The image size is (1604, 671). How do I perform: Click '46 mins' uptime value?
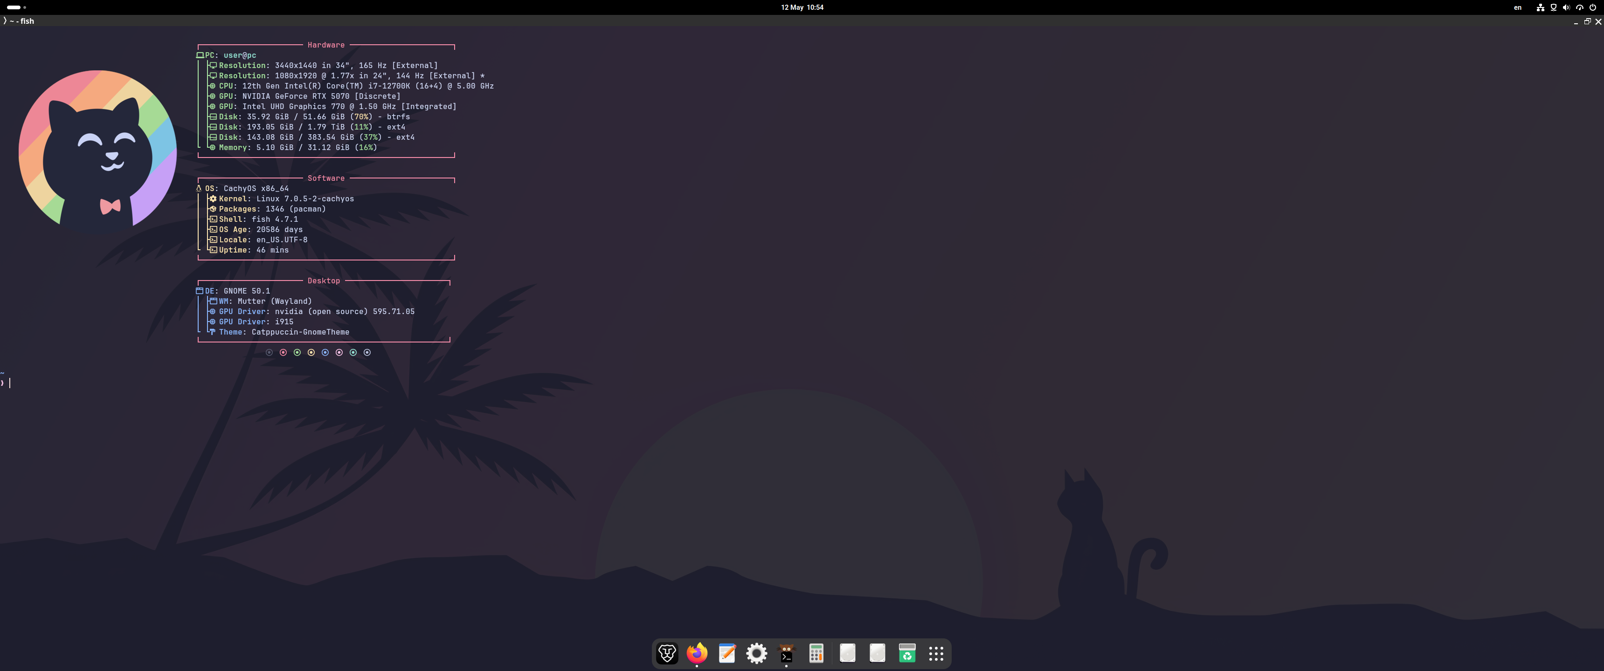coord(273,250)
